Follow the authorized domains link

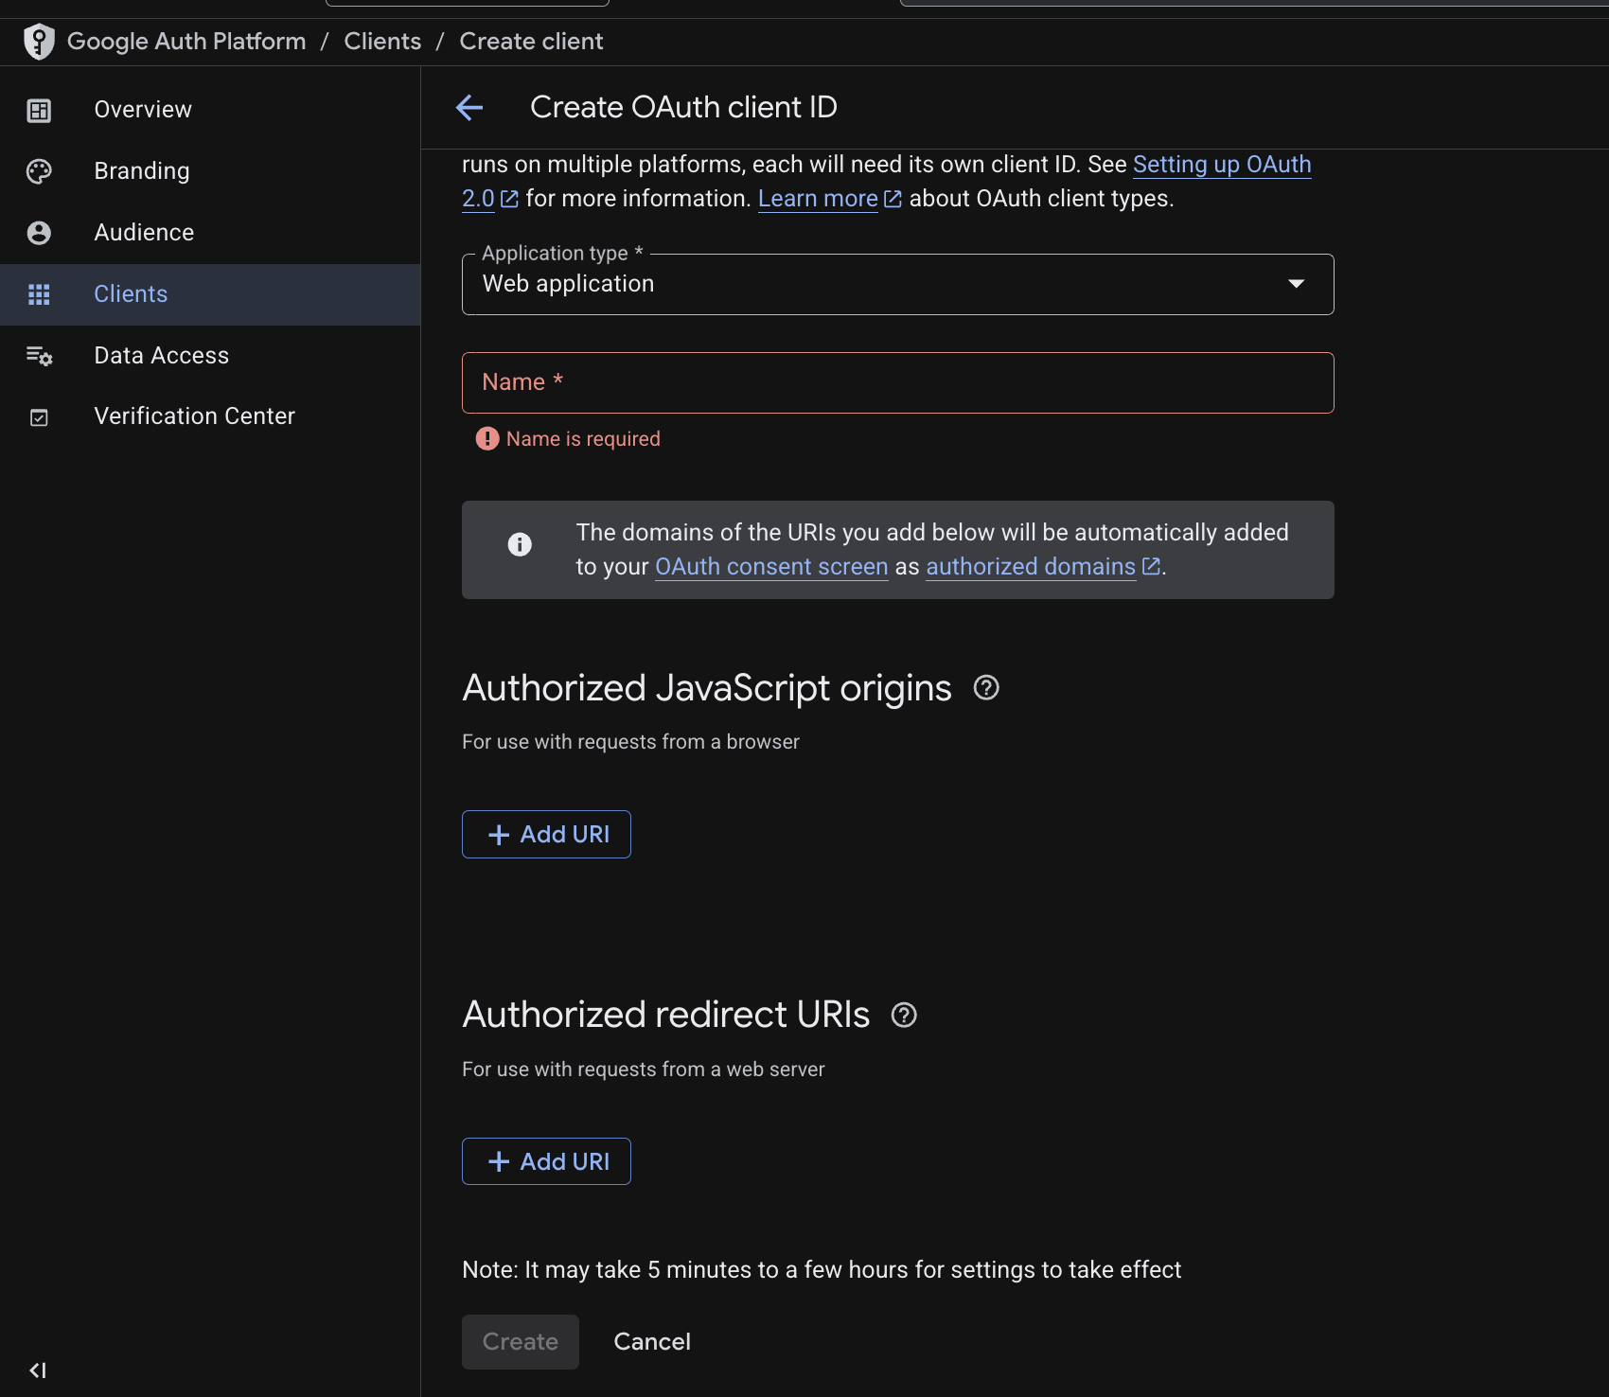(1031, 567)
